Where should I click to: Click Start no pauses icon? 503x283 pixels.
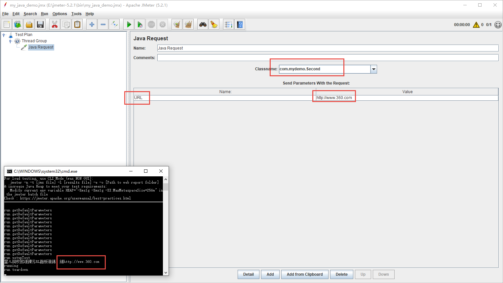140,24
